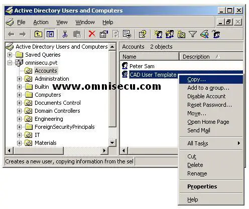Select the Engineering tree item
Screen dimensions: 249x209
49,119
